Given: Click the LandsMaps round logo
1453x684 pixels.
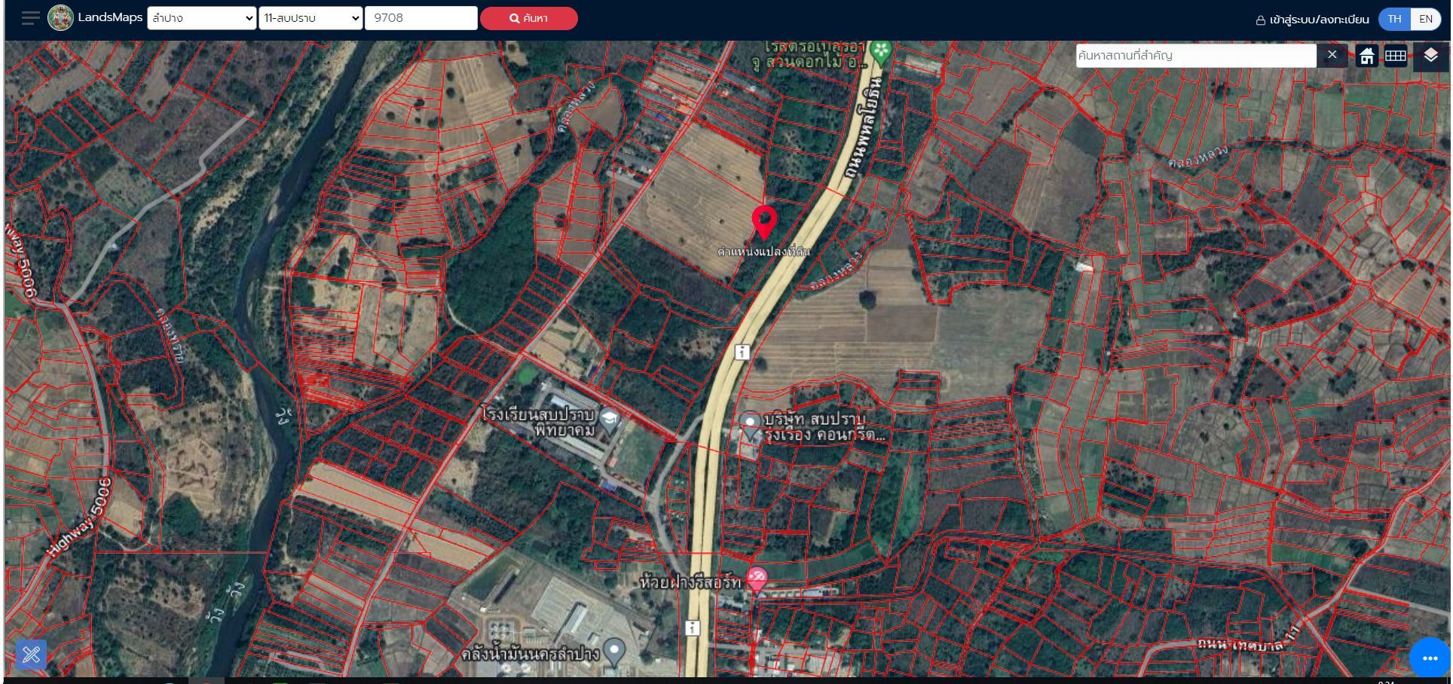Looking at the screenshot, I should click(x=60, y=18).
